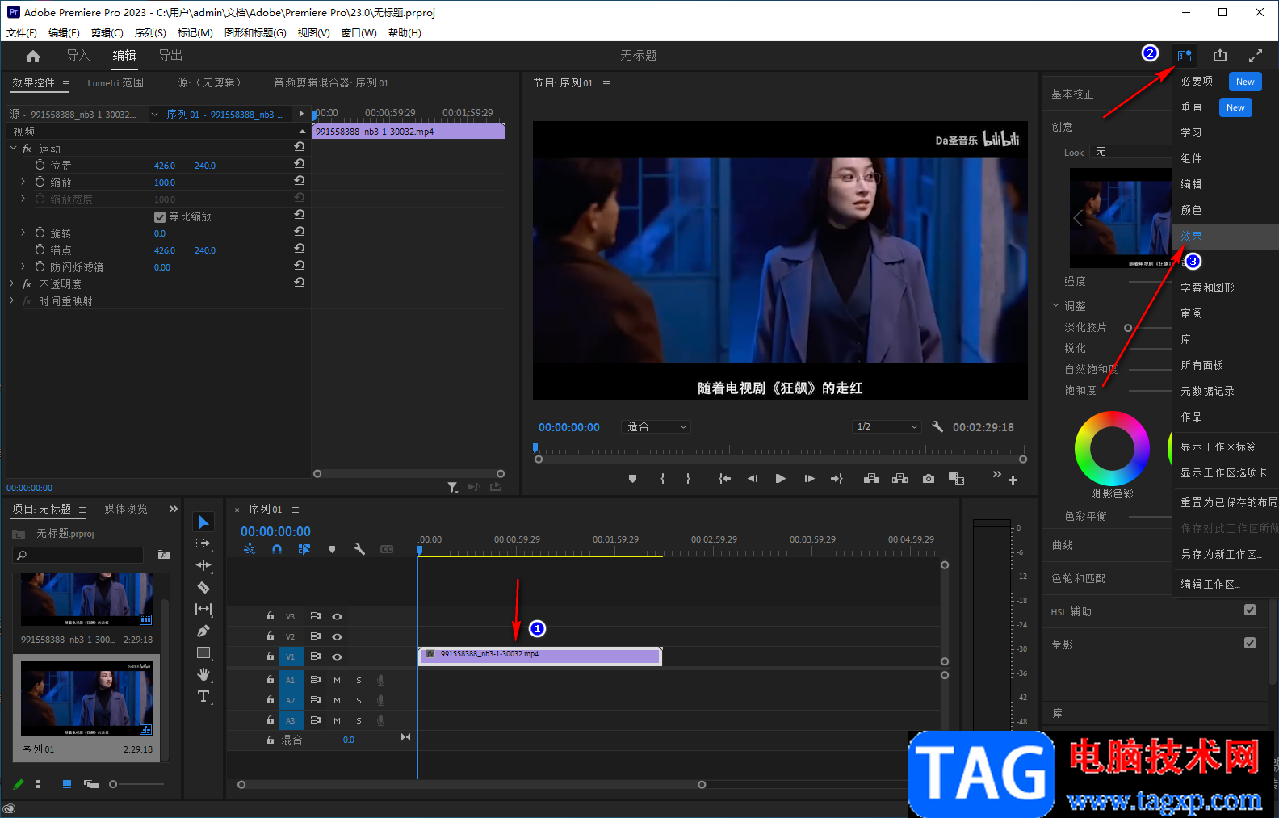This screenshot has height=818, width=1279.
Task: Open the playback resolution 1/2 dropdown
Action: click(887, 427)
